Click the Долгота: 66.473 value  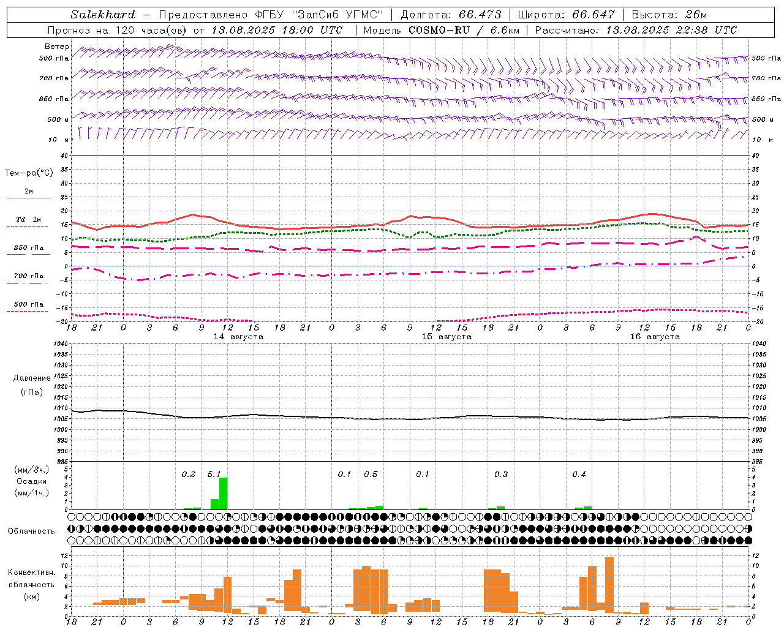[x=451, y=15]
